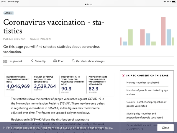Click the bell icon for change alerts
177x133 pixels.
point(73,61)
